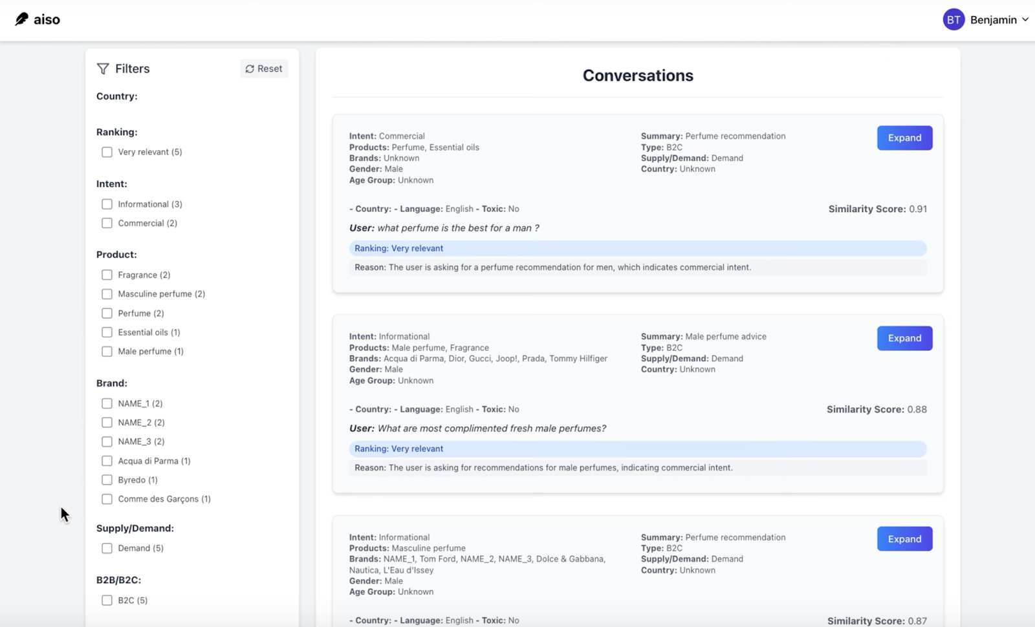Select the Fragrance (2) product filter

[107, 275]
